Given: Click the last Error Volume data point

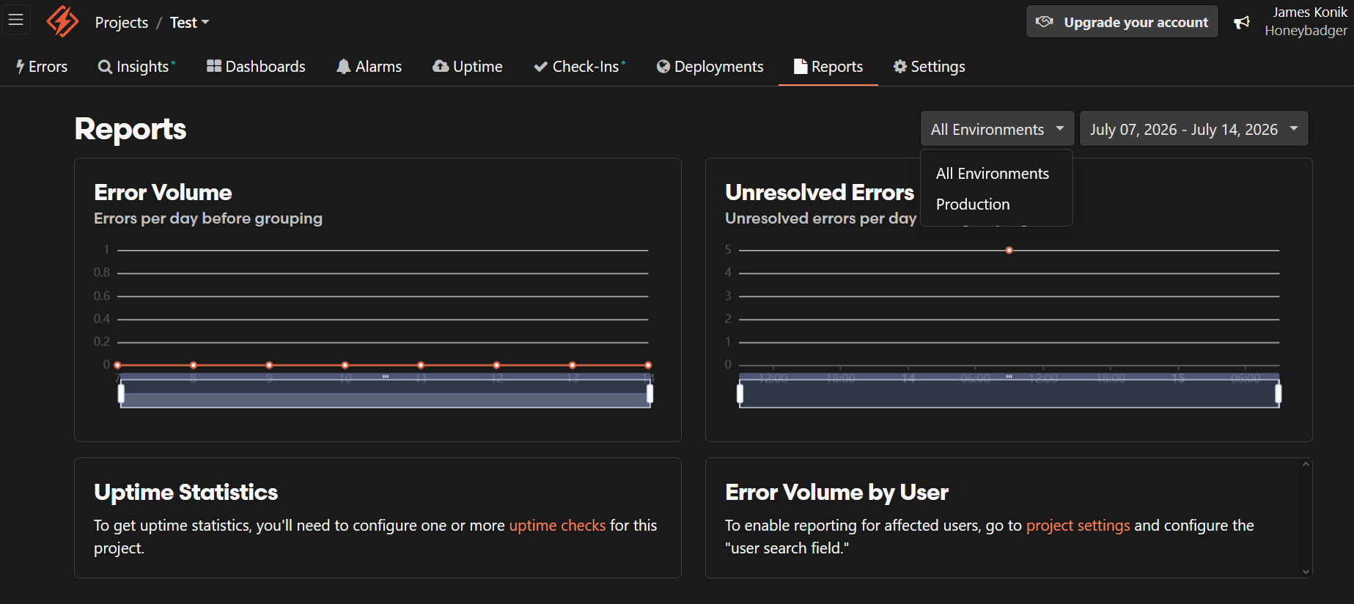Looking at the screenshot, I should [x=648, y=365].
